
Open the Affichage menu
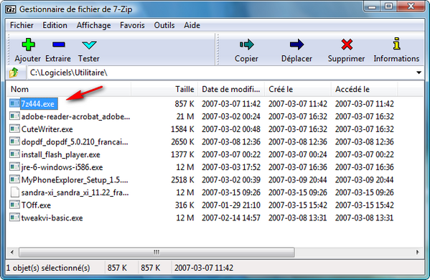pos(94,25)
